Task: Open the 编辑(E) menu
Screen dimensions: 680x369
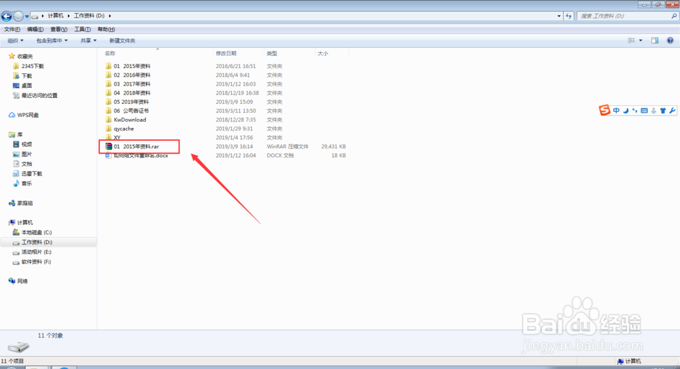Action: click(35, 29)
